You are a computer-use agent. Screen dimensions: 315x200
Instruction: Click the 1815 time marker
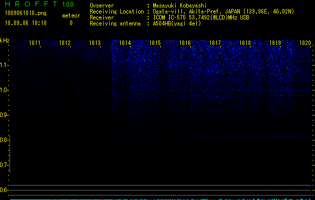point(155,43)
